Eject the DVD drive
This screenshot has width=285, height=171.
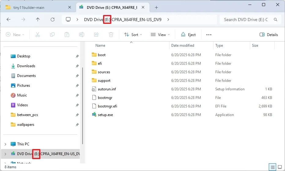(x=188, y=35)
